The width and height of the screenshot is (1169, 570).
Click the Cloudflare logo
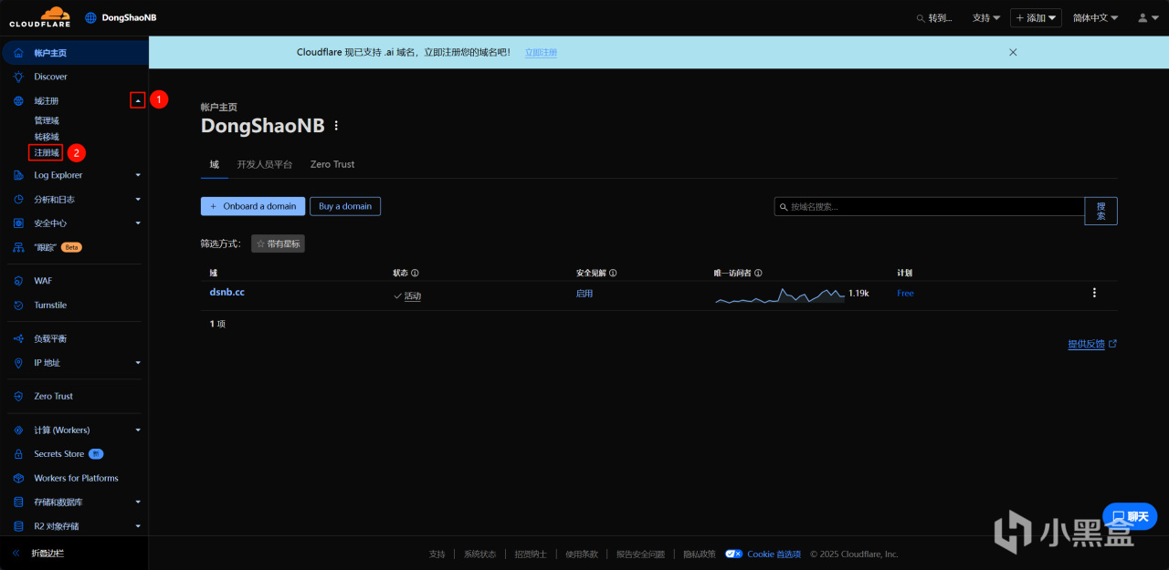pyautogui.click(x=39, y=17)
